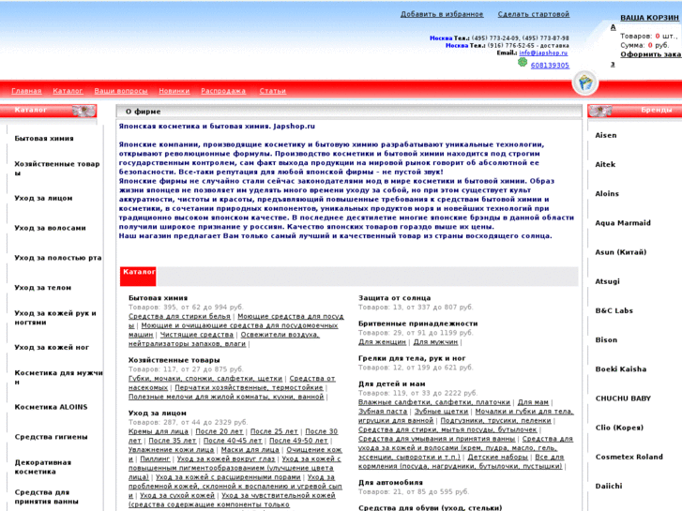Open Подгузники, трусики, пеленки link

click(x=496, y=421)
